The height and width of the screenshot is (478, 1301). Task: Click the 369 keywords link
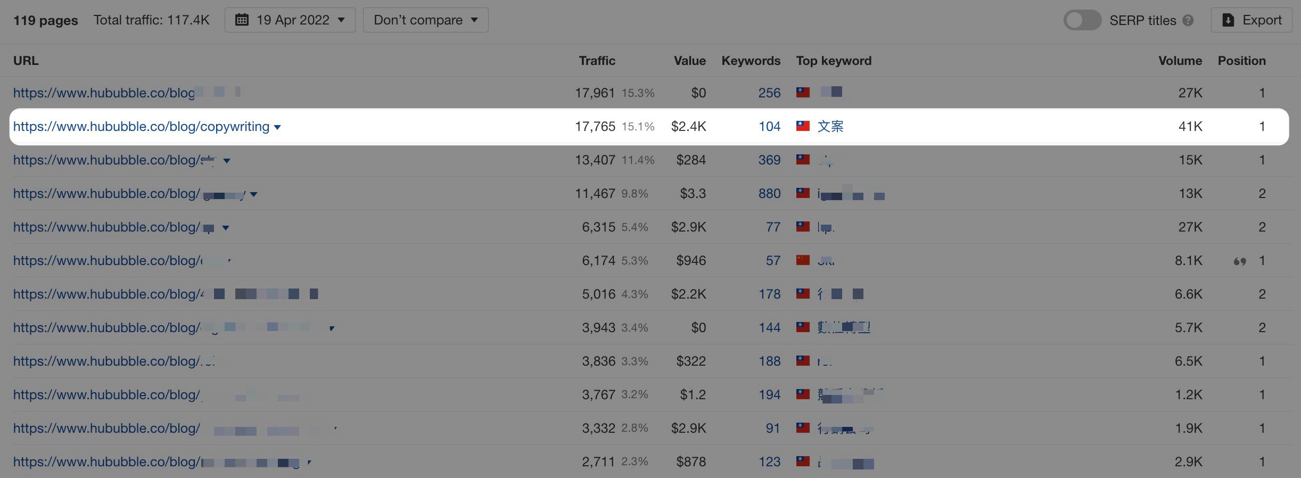point(769,160)
